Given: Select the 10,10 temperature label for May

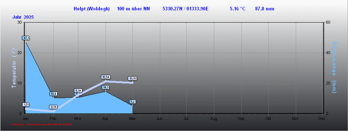Looking at the screenshot, I should pyautogui.click(x=133, y=78).
